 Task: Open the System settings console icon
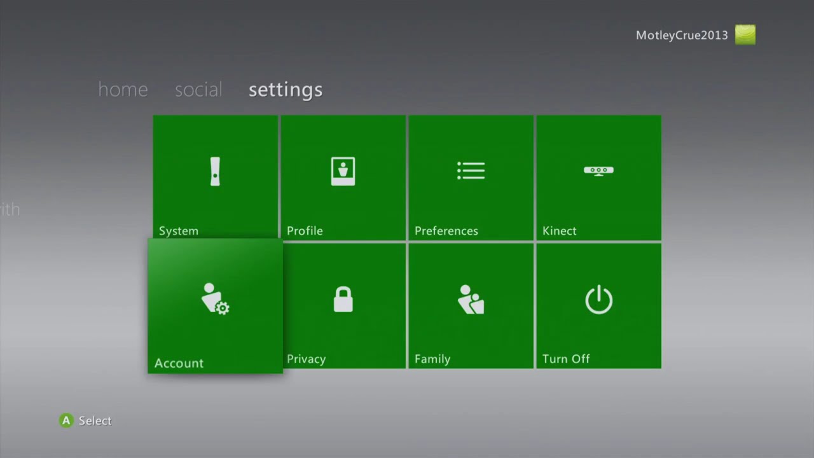point(215,171)
